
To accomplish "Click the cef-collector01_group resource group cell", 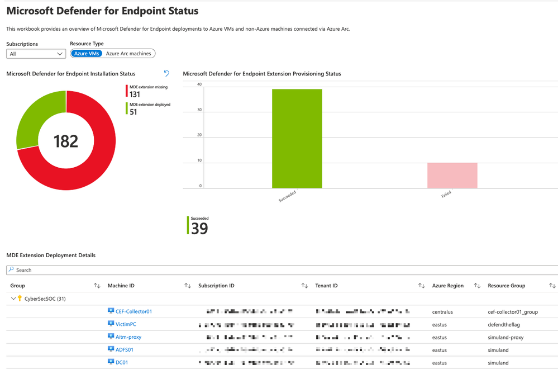I will pyautogui.click(x=513, y=311).
